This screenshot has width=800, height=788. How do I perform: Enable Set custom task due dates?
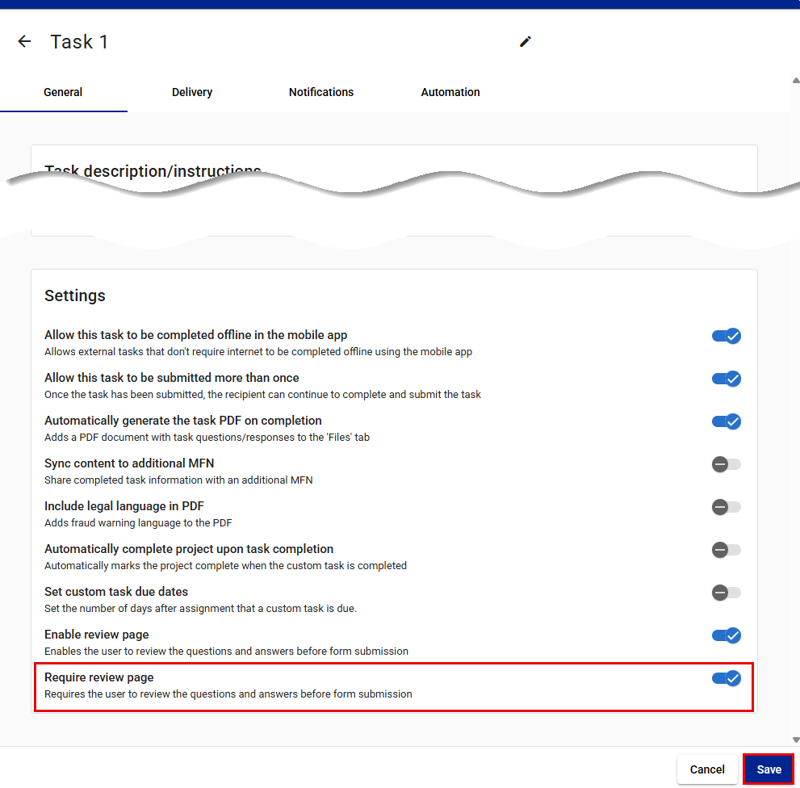coord(726,593)
